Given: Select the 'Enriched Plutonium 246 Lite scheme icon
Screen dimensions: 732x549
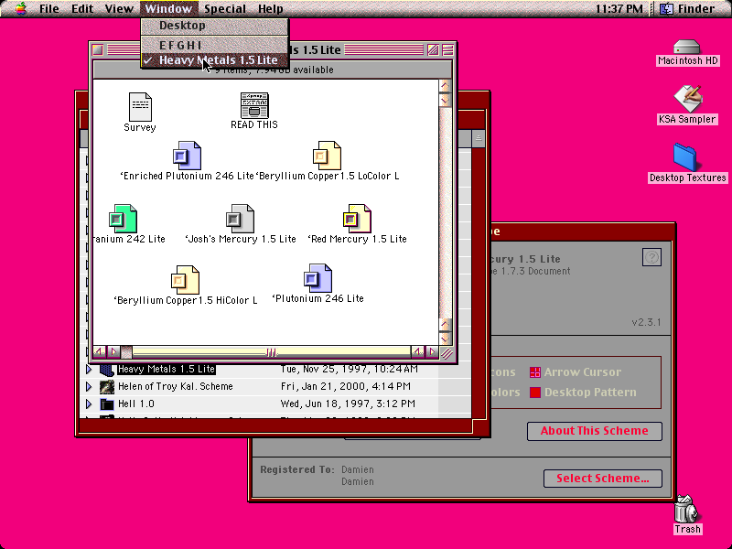Looking at the screenshot, I should (x=188, y=156).
